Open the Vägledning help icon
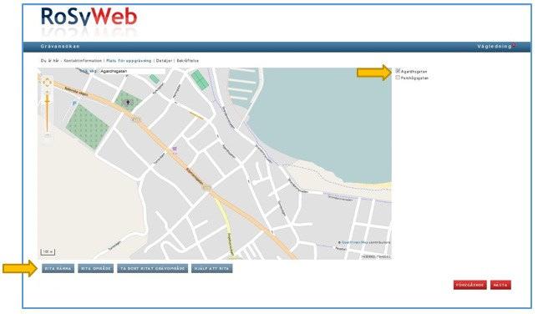This screenshot has width=538, height=314. click(514, 45)
